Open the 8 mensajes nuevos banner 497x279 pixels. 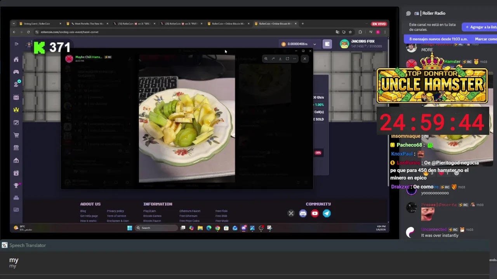(438, 39)
